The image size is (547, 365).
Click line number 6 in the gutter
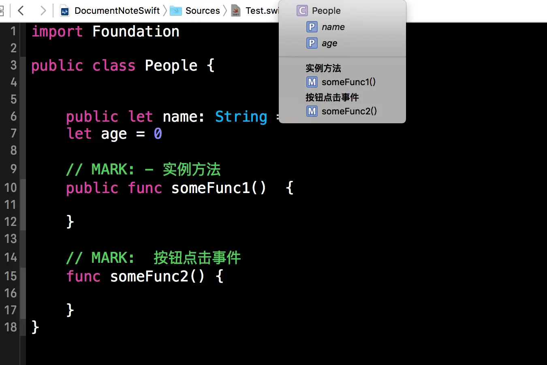click(13, 116)
